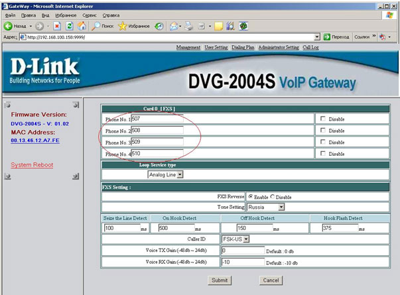Screen dimensions: 400x295
Task: Click the page vertical scrollbar down arrow
Action: click(395, 291)
